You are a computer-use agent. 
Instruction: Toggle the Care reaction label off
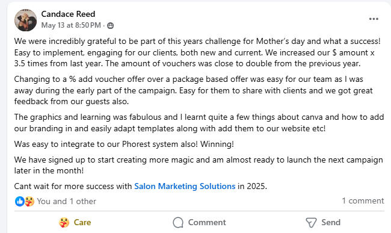point(82,222)
